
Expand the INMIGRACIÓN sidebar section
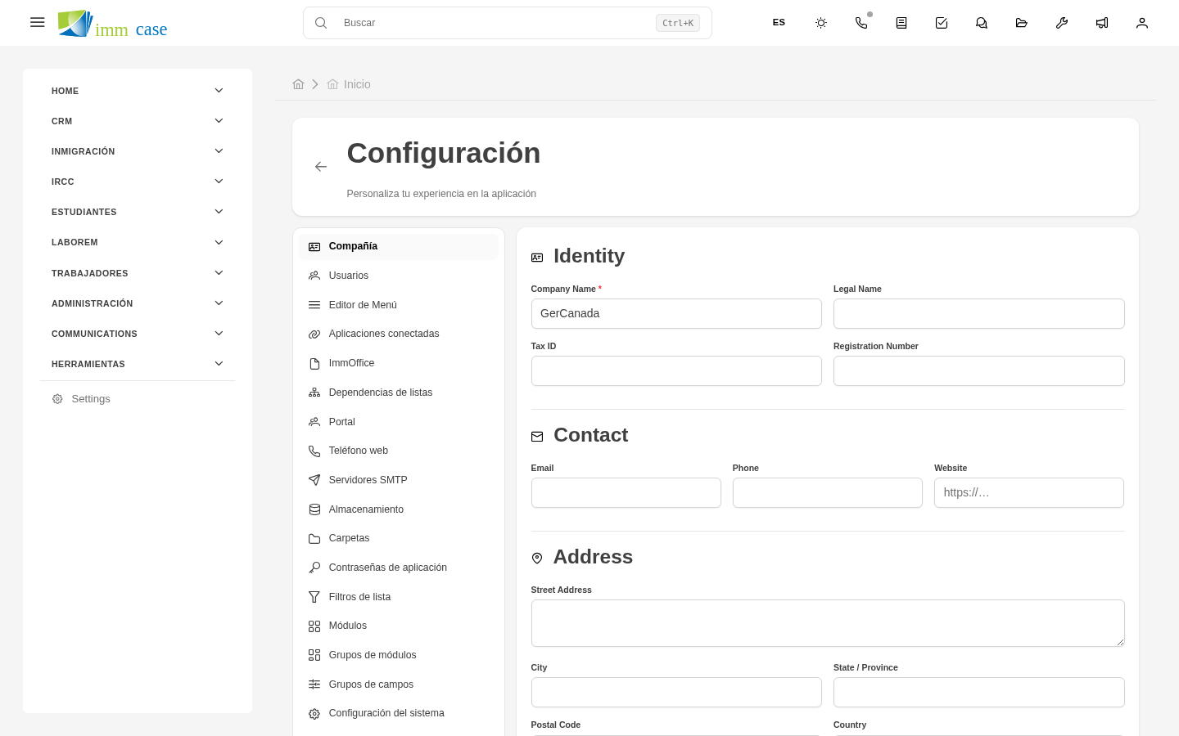(x=138, y=151)
